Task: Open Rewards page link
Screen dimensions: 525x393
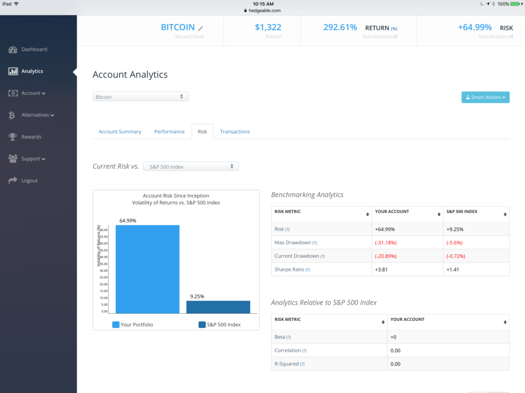Action: click(31, 137)
